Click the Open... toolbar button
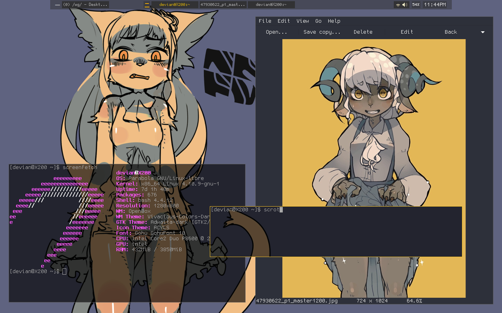 pyautogui.click(x=276, y=32)
